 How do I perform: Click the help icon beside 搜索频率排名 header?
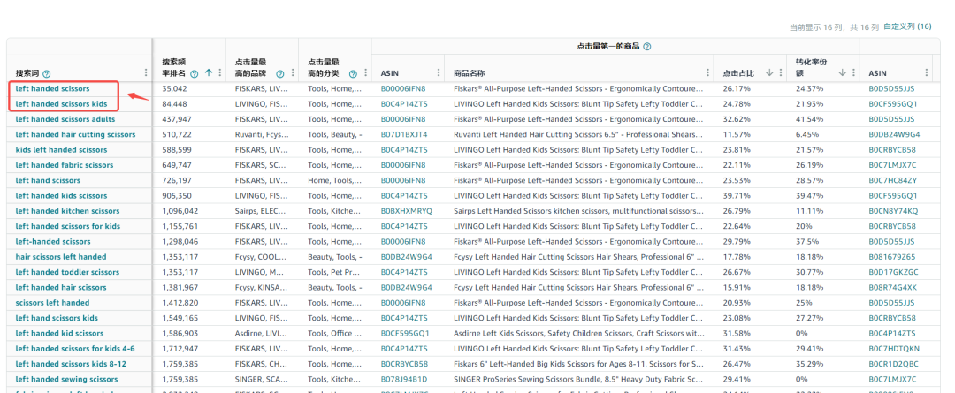[x=195, y=73]
